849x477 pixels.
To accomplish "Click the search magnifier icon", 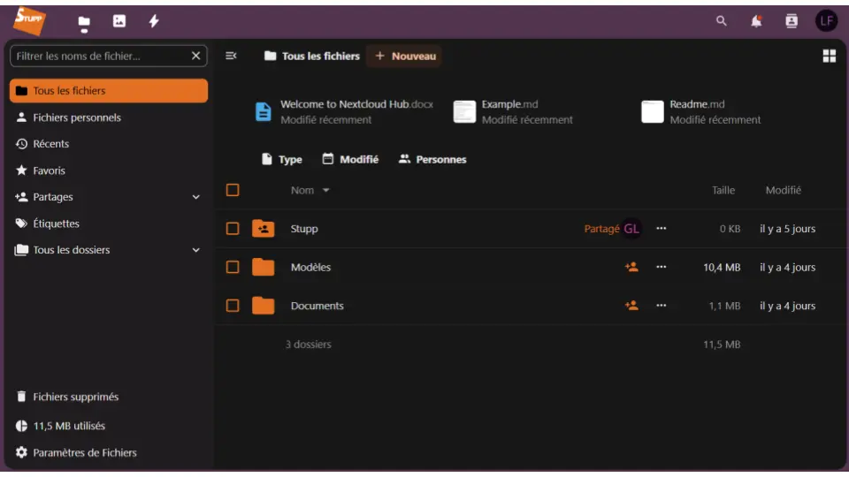I will click(x=722, y=21).
